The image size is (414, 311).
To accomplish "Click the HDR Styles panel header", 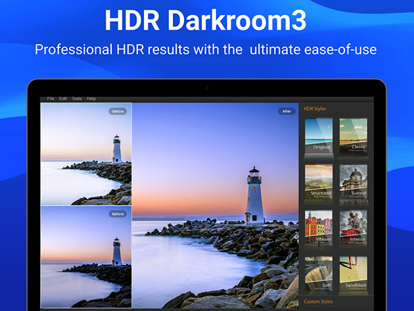I will (315, 108).
